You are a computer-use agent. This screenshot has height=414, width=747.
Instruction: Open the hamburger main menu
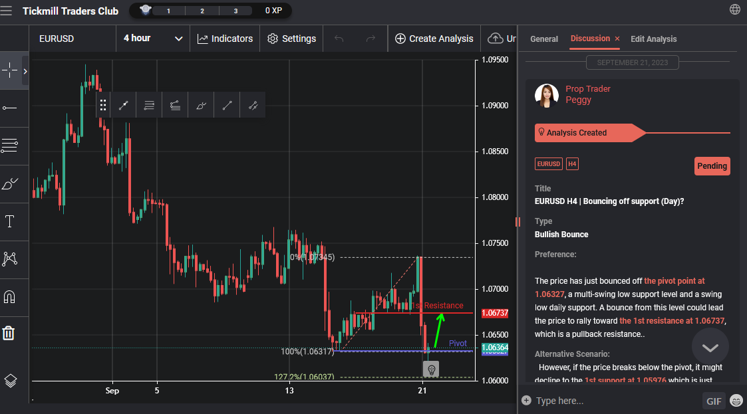tap(6, 11)
